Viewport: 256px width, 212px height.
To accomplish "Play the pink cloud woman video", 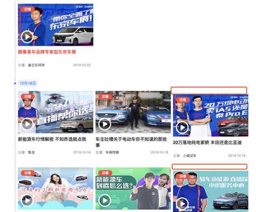I will pyautogui.click(x=27, y=200).
